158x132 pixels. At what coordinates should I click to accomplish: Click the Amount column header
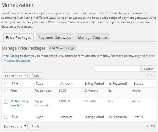pos(66,83)
